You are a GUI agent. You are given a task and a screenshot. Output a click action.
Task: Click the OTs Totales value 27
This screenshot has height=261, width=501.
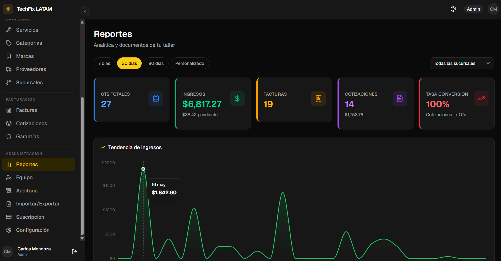tap(106, 104)
